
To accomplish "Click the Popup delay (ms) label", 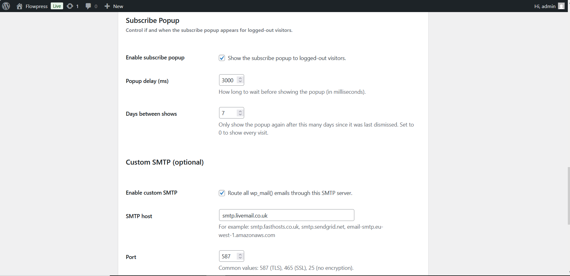I will tap(147, 81).
